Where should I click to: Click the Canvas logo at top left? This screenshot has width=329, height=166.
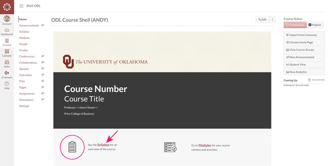[7, 7]
